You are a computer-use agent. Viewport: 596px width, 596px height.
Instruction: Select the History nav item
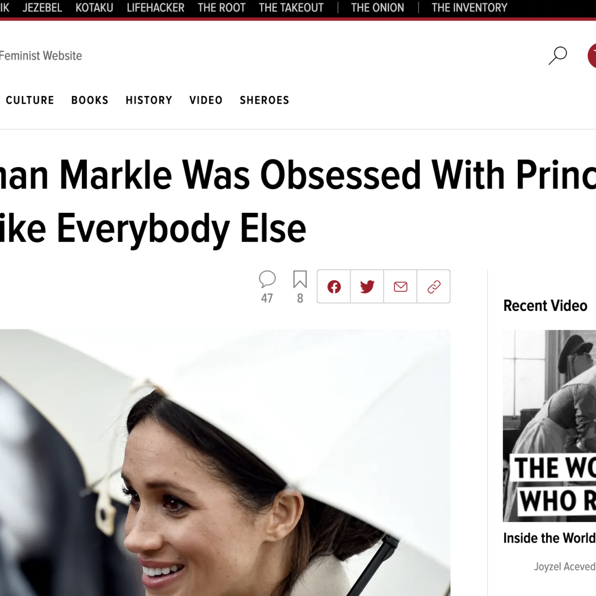click(149, 100)
